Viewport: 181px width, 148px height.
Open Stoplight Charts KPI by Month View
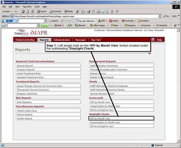click(121, 119)
